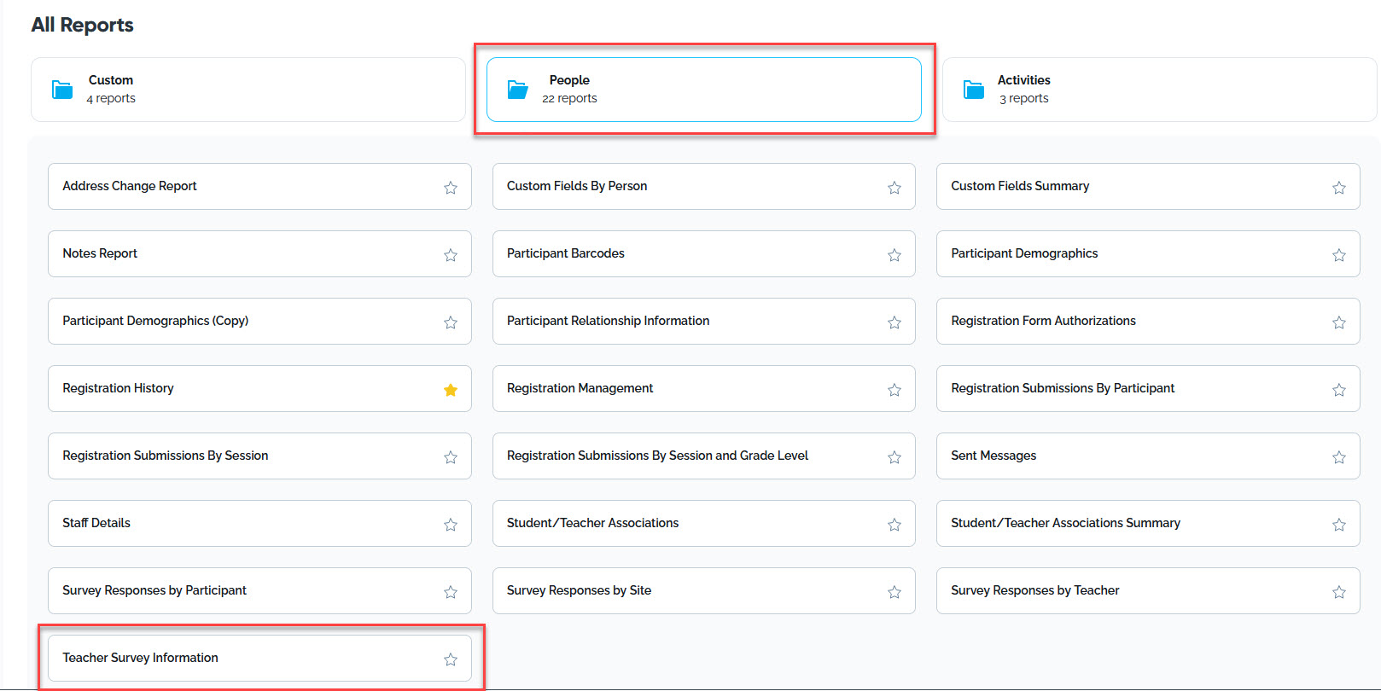Open Custom Fields Summary report

[x=1148, y=186]
